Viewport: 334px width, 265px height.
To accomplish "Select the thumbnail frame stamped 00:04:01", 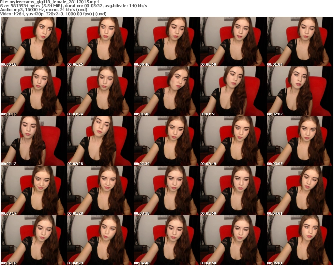I will (x=300, y=190).
